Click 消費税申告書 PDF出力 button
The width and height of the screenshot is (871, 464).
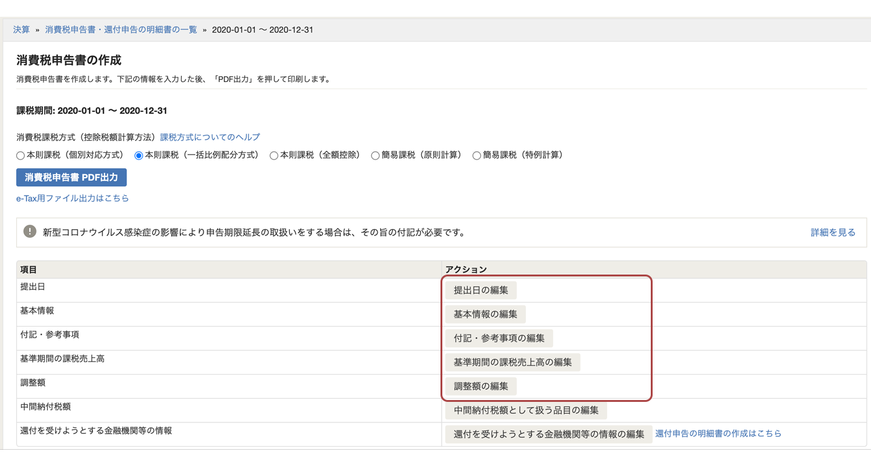tap(72, 177)
